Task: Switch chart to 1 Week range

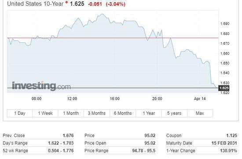Action: point(45,113)
